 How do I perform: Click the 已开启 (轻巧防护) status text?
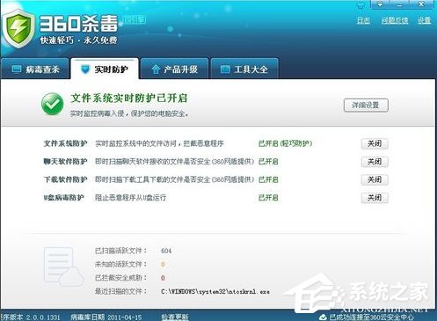[x=285, y=143]
